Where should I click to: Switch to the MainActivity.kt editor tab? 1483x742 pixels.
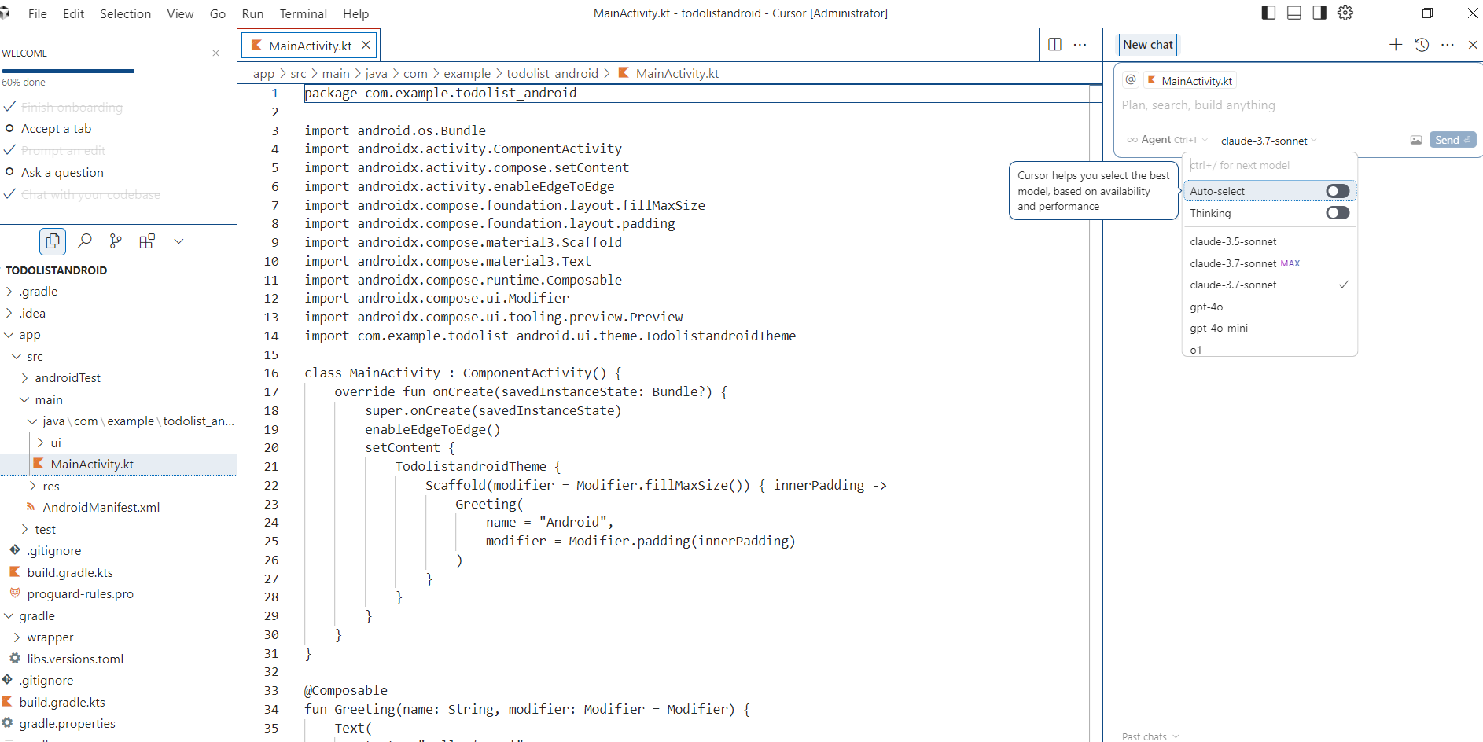click(x=307, y=45)
